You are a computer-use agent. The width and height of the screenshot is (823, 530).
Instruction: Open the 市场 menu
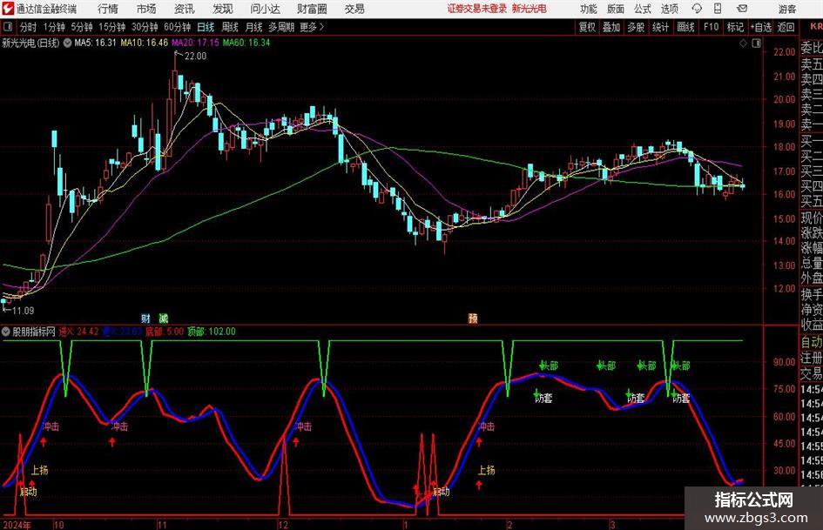(x=146, y=9)
